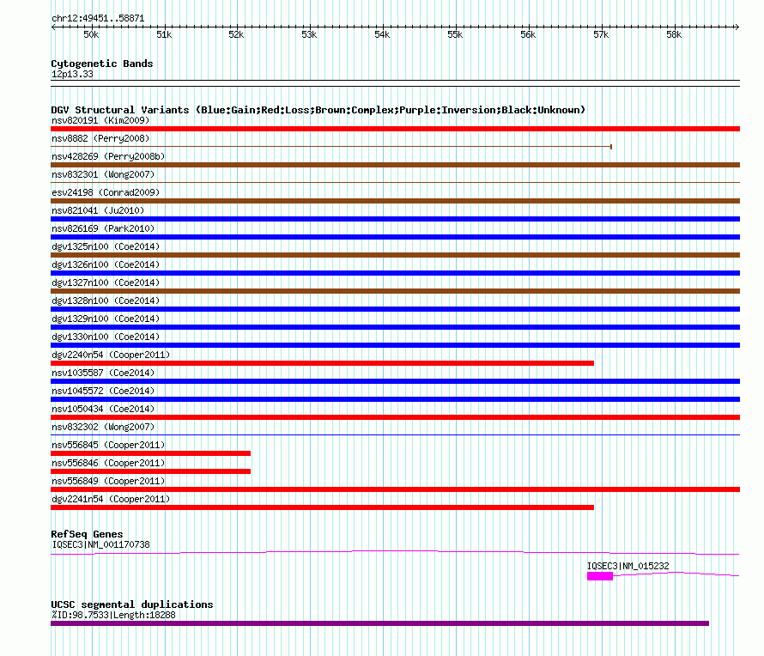Select the 12p13.33 band label

pyautogui.click(x=72, y=74)
